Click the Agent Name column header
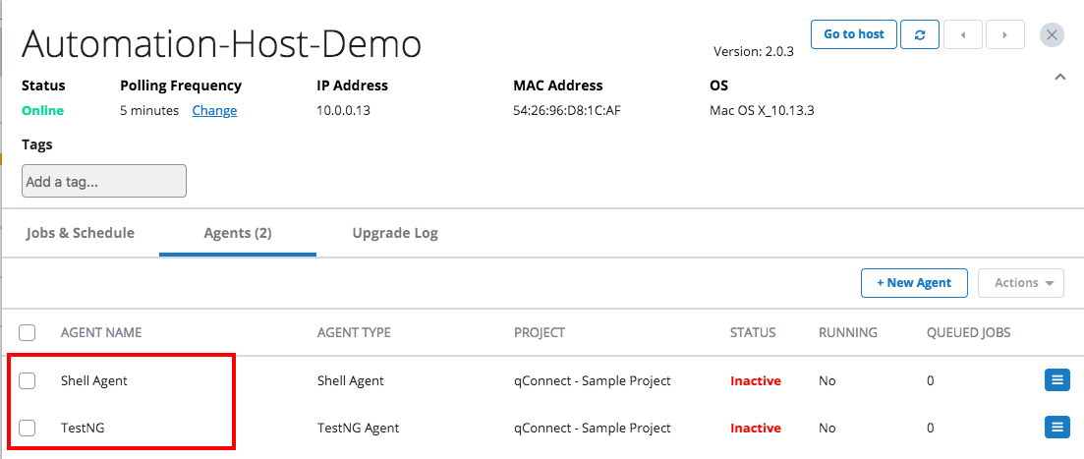Screen dimensions: 1084x459 [x=101, y=332]
